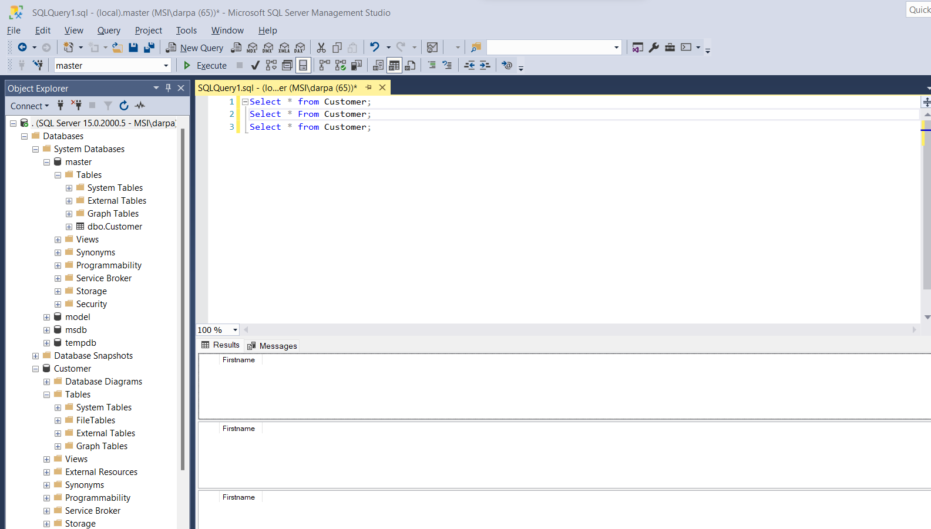The image size is (931, 529).
Task: Open the Toolbox icon
Action: coord(670,48)
